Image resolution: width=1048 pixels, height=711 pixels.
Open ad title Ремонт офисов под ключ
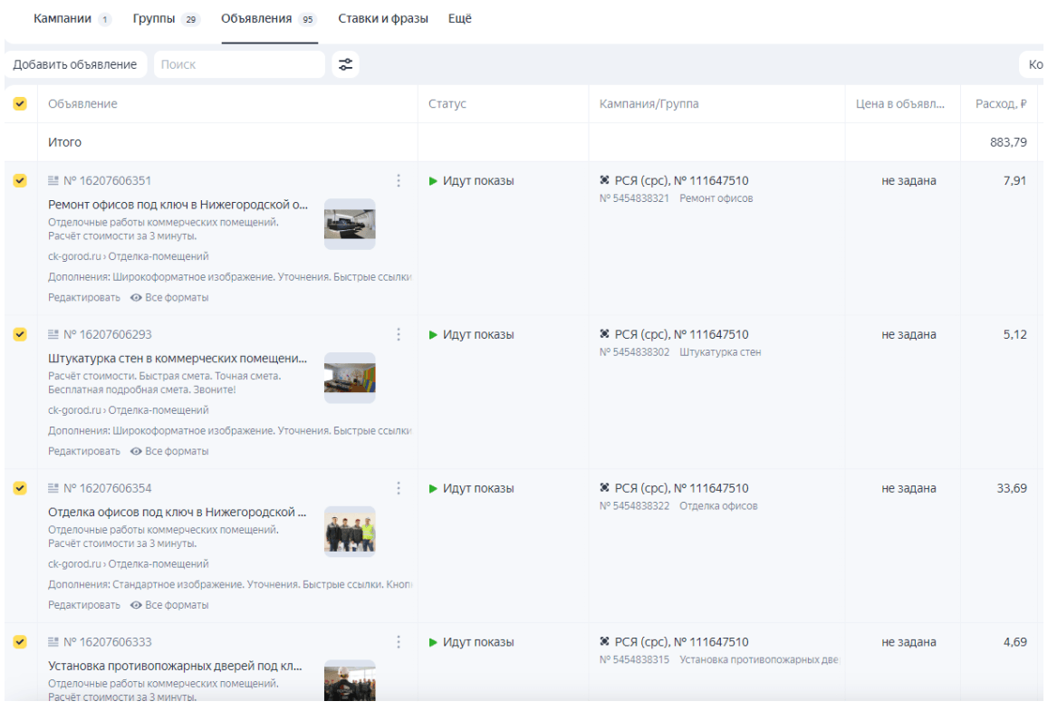point(178,205)
